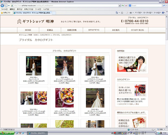Click the fruit tart catalog cover thumbnail
The width and height of the screenshot is (168, 135).
(64, 98)
